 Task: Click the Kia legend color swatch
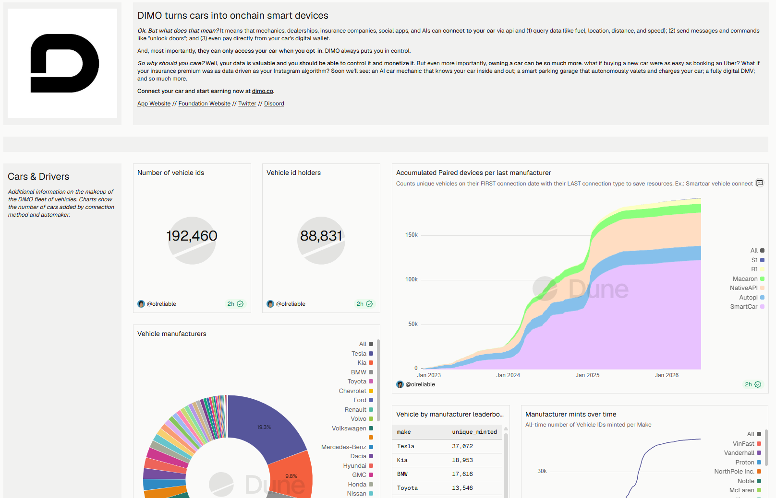[371, 363]
